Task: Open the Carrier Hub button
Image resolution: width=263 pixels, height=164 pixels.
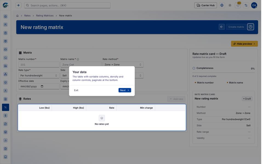Action: pos(206,5)
